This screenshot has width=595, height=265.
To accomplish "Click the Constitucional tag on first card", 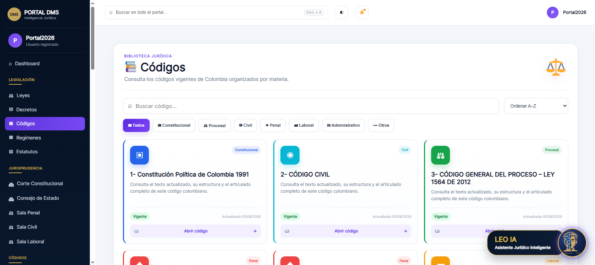I will (x=246, y=150).
